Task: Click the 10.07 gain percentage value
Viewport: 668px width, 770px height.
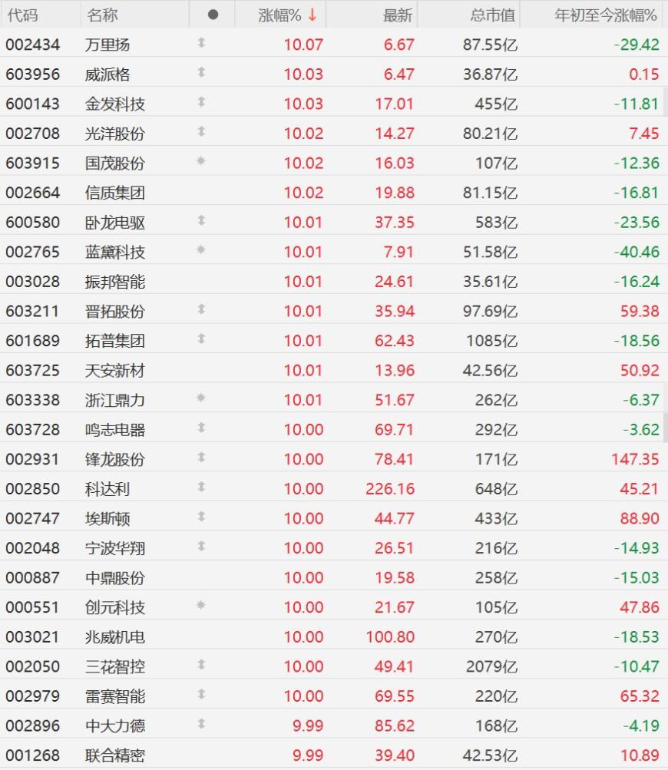Action: 303,45
